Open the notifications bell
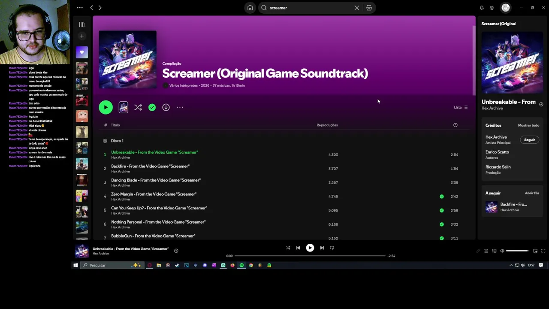This screenshot has width=549, height=309. coord(482,8)
